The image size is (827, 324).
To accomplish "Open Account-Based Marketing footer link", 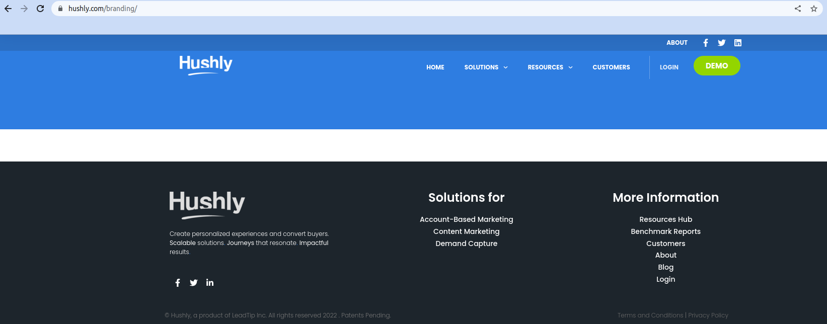I will [x=467, y=219].
